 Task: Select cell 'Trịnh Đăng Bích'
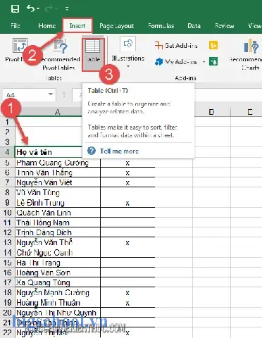(58, 232)
